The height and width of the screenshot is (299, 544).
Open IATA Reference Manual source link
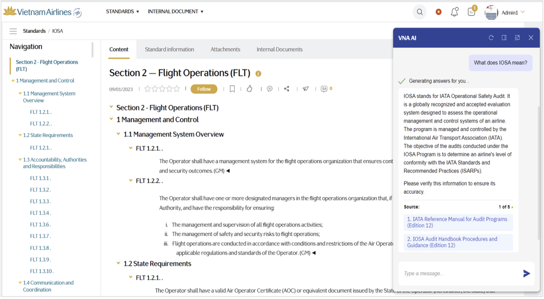click(x=457, y=222)
